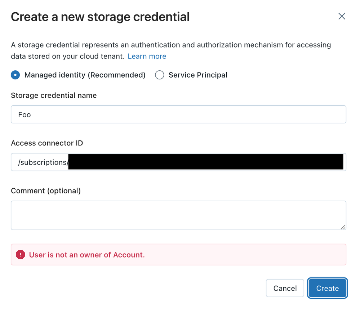This screenshot has height=311, width=360.
Task: Close the storage credential dialog
Action: [342, 16]
